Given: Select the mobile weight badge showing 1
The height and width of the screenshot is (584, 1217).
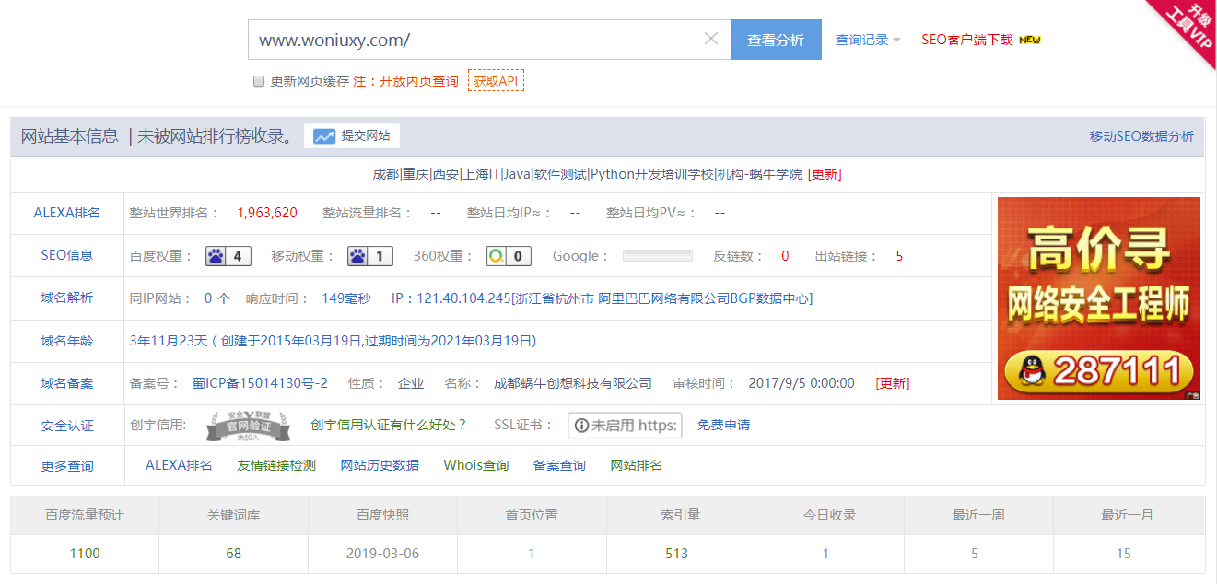Looking at the screenshot, I should click(369, 255).
